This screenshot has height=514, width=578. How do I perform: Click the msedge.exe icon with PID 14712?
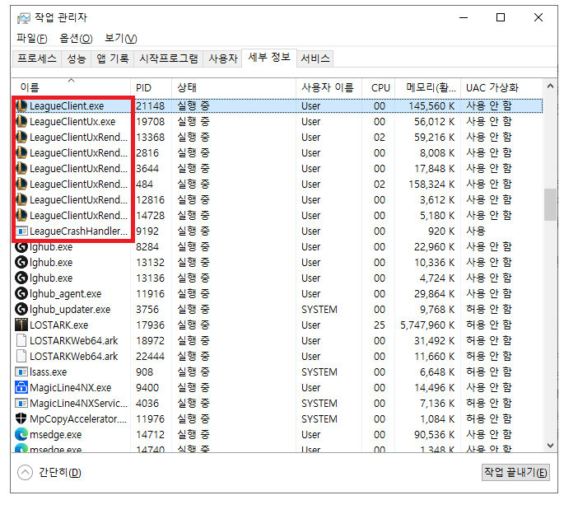(21, 434)
